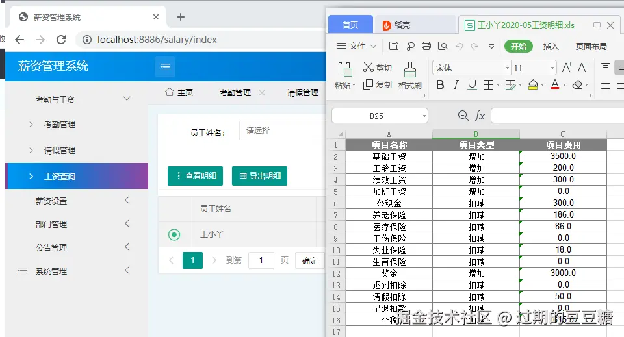This screenshot has width=624, height=337.
Task: Click the WPS print icon
Action: (426, 46)
